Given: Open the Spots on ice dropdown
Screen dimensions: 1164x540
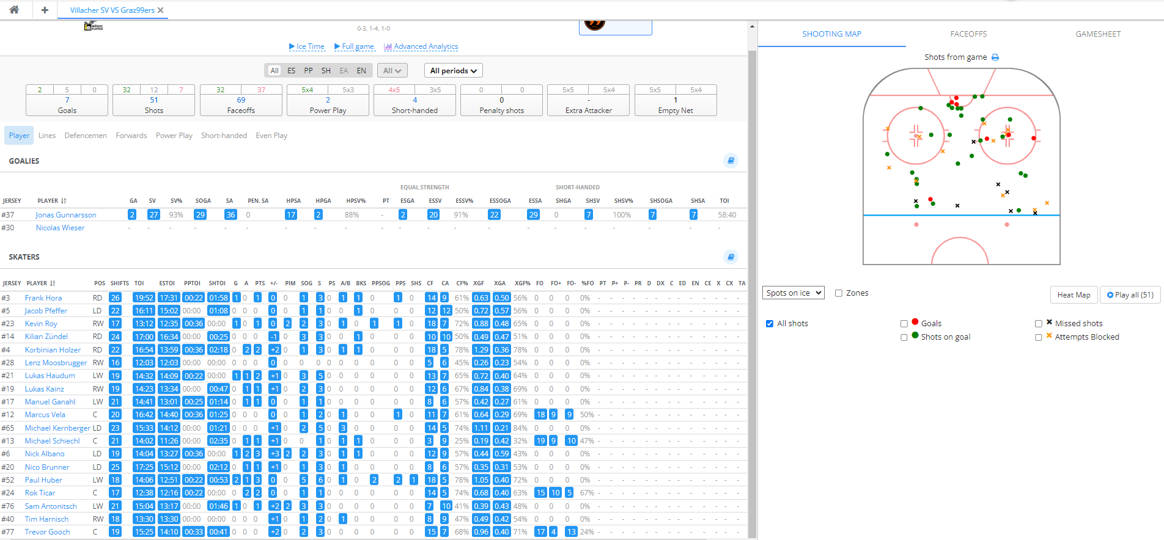Looking at the screenshot, I should [x=793, y=293].
